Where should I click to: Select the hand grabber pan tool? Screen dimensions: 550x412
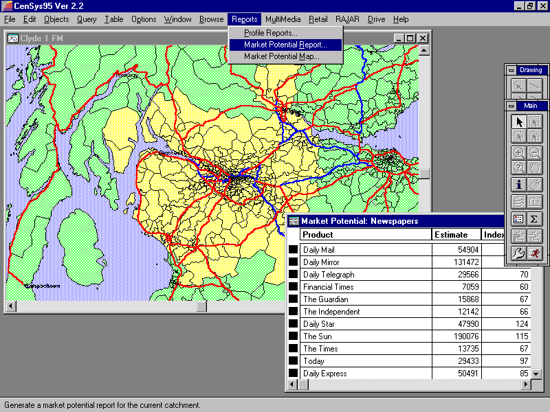point(535,168)
